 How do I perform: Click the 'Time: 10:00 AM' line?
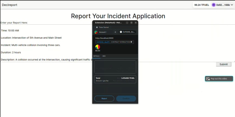(x=10, y=30)
